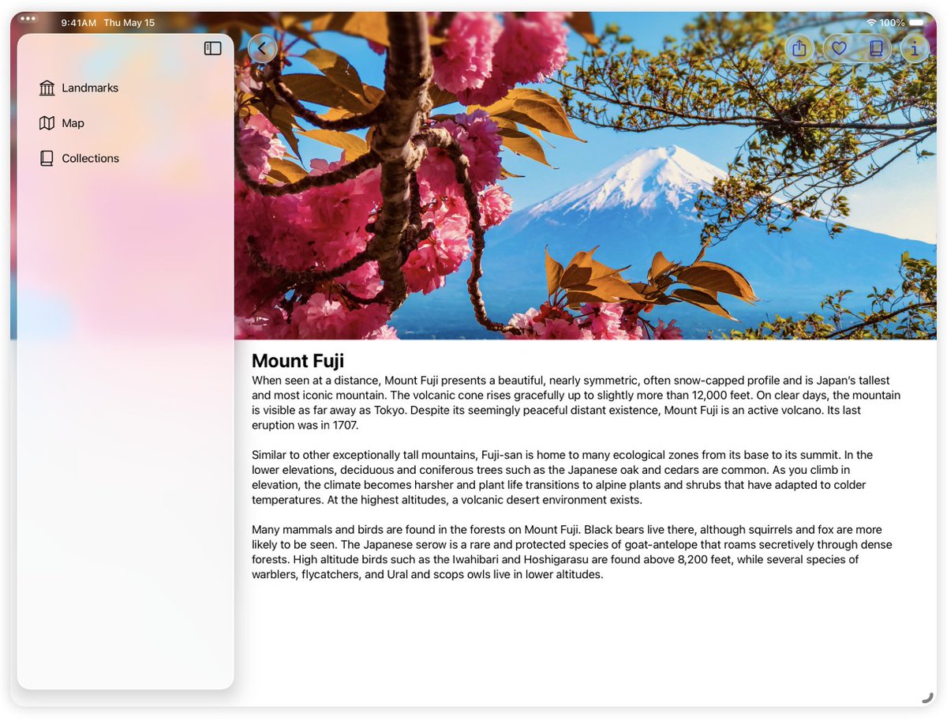The width and height of the screenshot is (947, 721).
Task: Click the paragraph starting "Similar to other exceptionally"
Action: click(x=562, y=478)
